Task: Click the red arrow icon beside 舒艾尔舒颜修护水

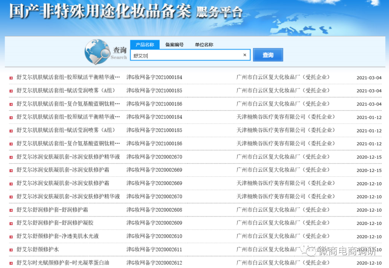Action: coord(11,249)
